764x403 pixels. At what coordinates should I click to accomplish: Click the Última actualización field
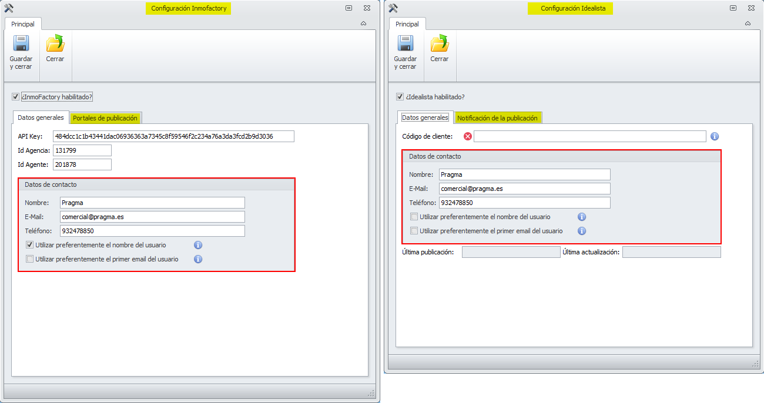click(x=672, y=252)
